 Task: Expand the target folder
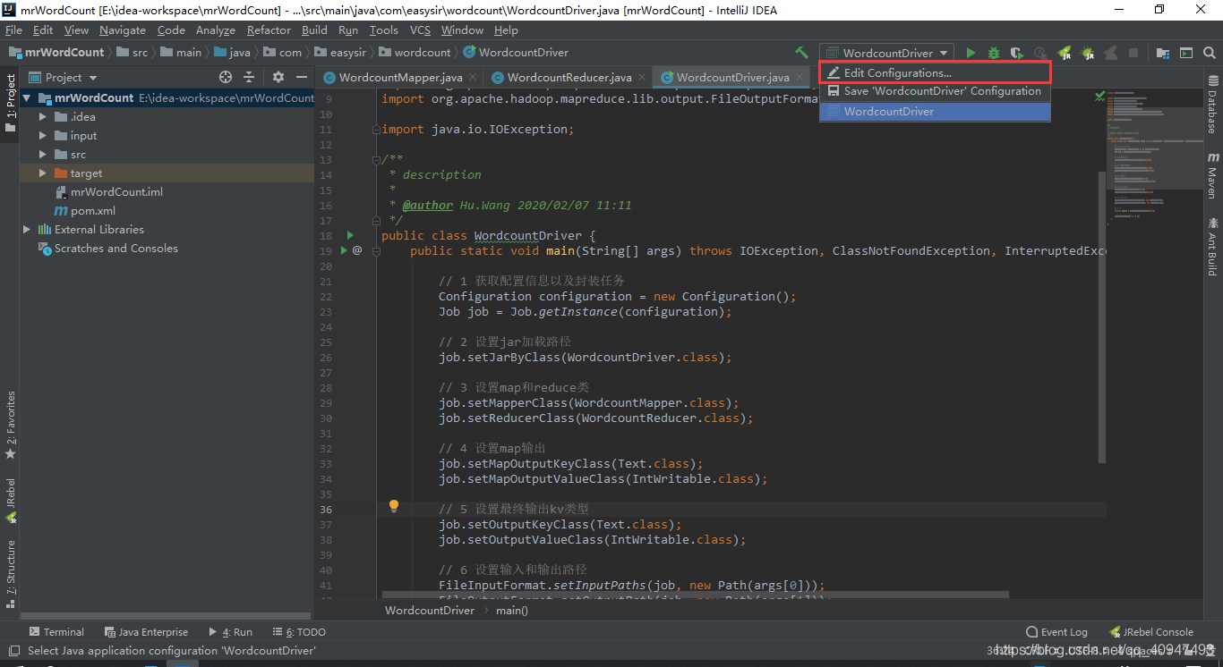tap(42, 173)
